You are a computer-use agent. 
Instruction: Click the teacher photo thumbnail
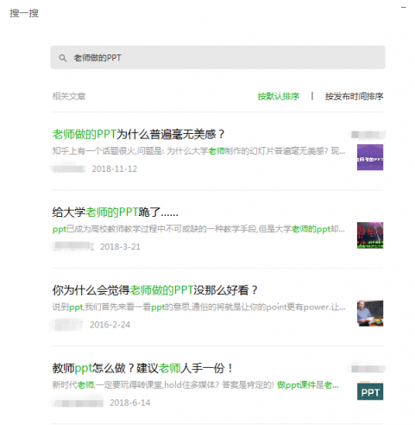370,314
